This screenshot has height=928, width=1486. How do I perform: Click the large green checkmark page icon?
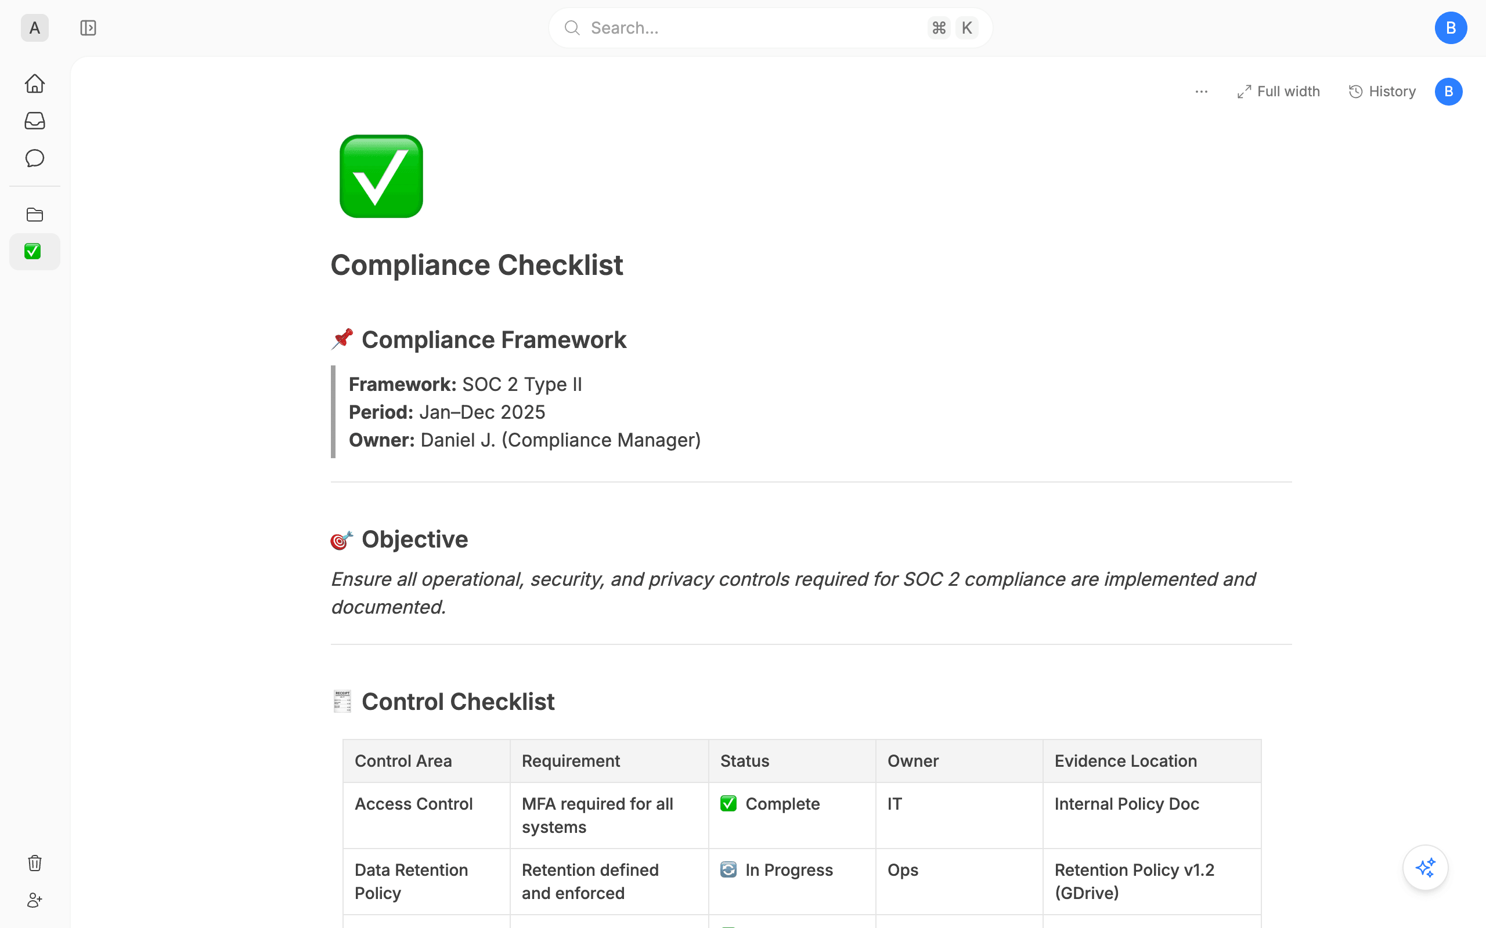point(381,176)
